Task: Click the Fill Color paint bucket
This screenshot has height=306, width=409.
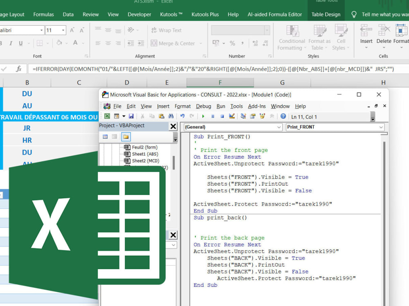Action: click(59, 43)
